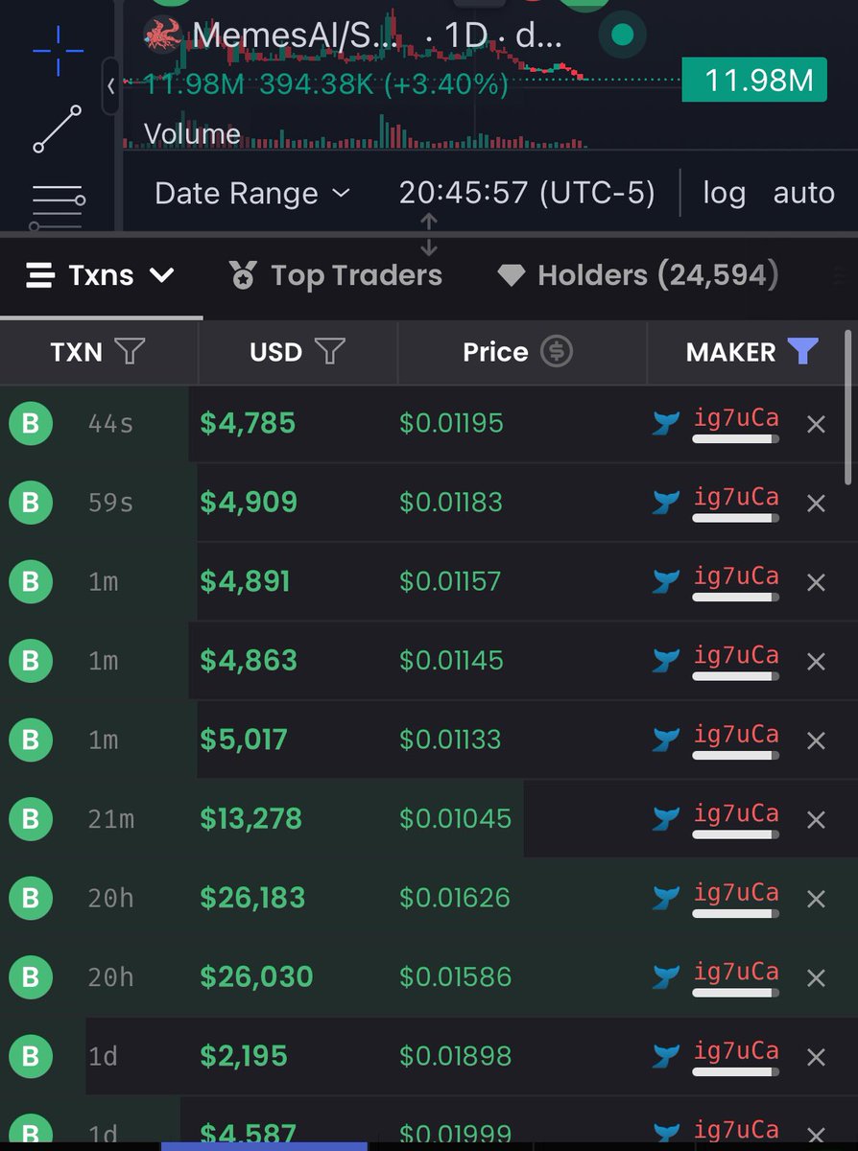Click Buy badge on the 44s row
The image size is (858, 1151).
click(x=30, y=424)
